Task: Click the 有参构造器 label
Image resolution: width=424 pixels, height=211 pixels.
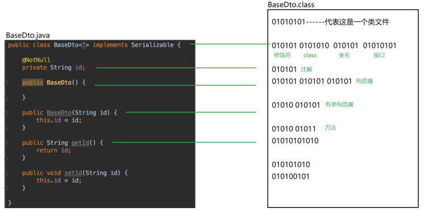Action: click(x=339, y=104)
